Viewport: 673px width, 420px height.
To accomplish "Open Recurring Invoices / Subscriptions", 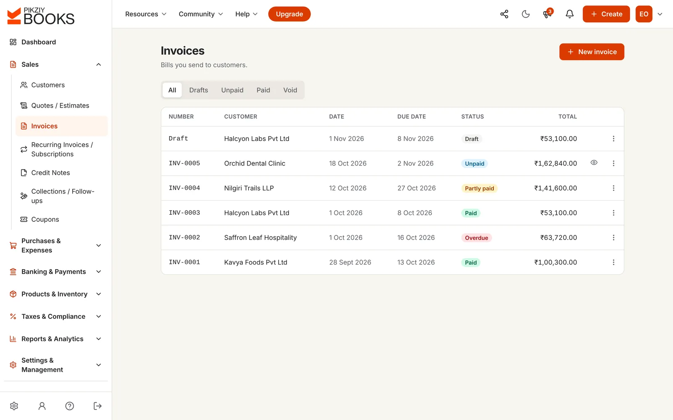I will tap(61, 150).
